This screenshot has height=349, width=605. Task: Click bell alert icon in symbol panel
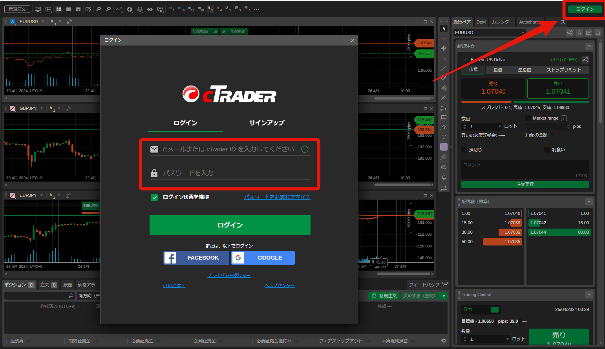[x=598, y=33]
